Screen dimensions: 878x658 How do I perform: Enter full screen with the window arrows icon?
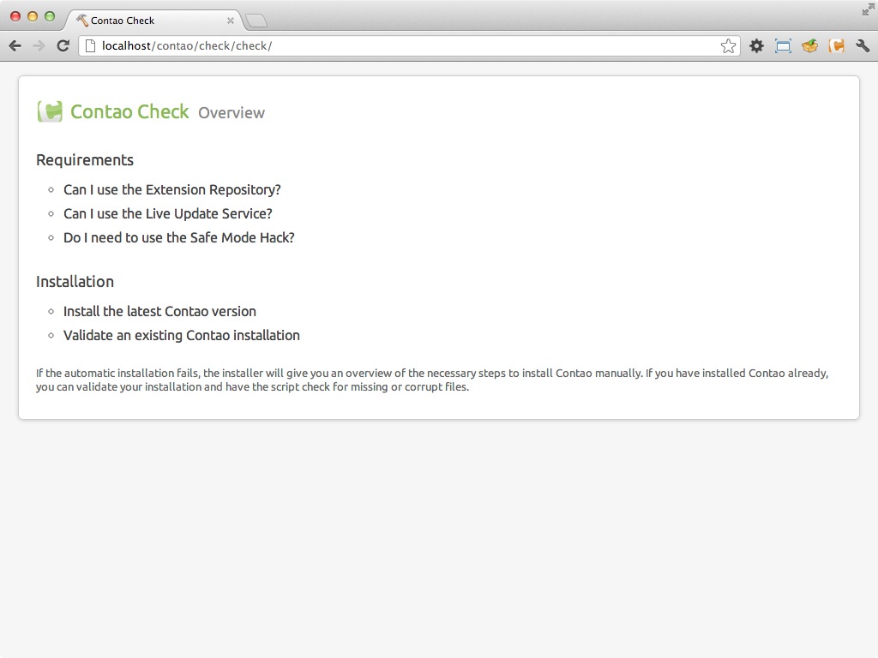(x=868, y=9)
